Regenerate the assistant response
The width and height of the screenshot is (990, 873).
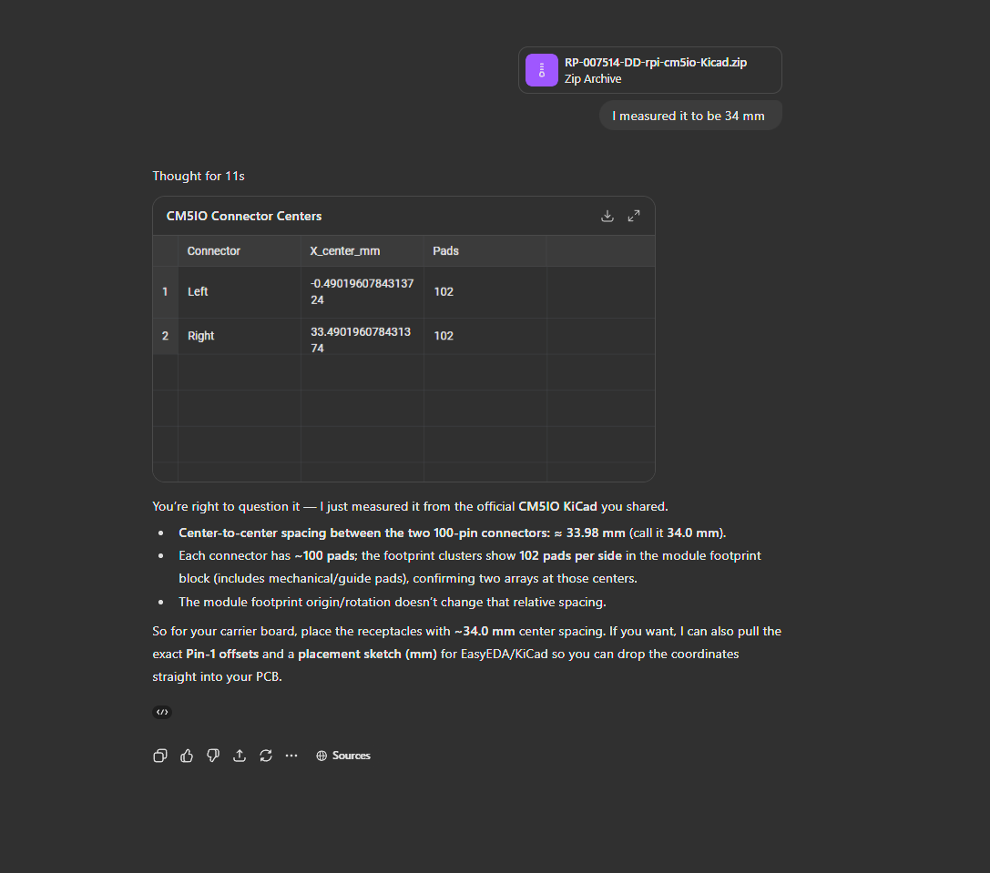266,756
